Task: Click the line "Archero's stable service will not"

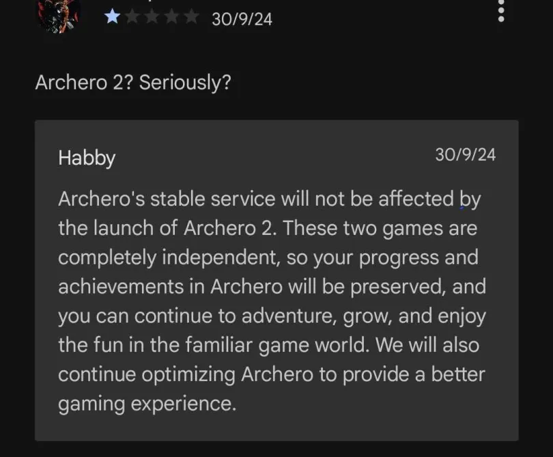Action: [x=270, y=199]
